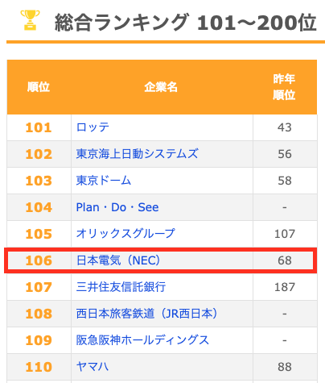Open 西日本旅客鉄道（JR西日本）link
The width and height of the screenshot is (325, 383).
pyautogui.click(x=147, y=314)
